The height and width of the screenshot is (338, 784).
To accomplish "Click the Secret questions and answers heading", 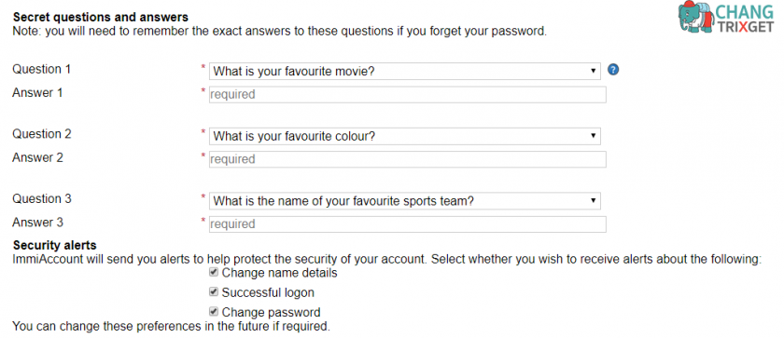I will pos(101,18).
